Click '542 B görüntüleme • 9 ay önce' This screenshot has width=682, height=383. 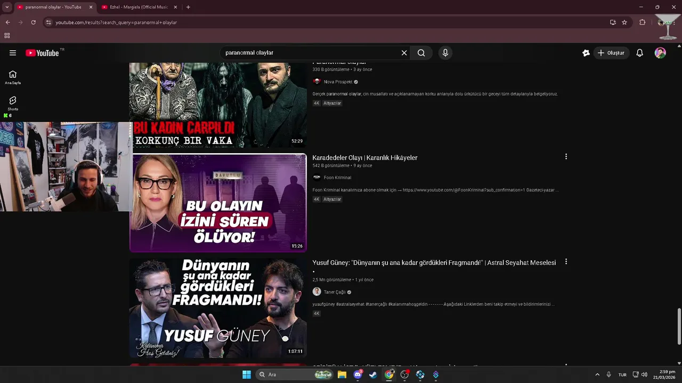[342, 165]
